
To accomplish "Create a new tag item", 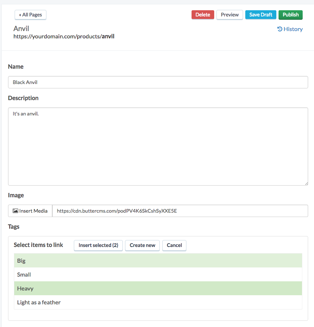I will pyautogui.click(x=142, y=246).
